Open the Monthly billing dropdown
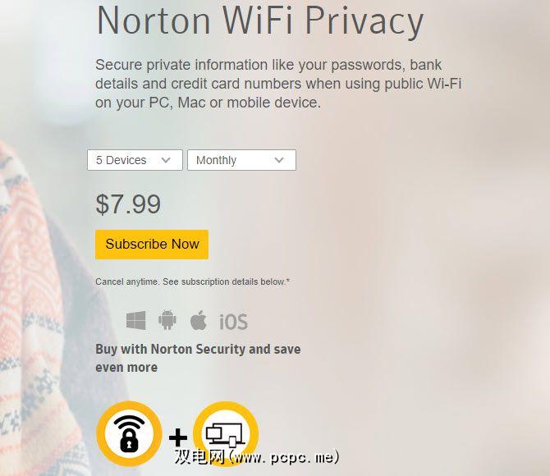Image resolution: width=550 pixels, height=476 pixels. 241,160
